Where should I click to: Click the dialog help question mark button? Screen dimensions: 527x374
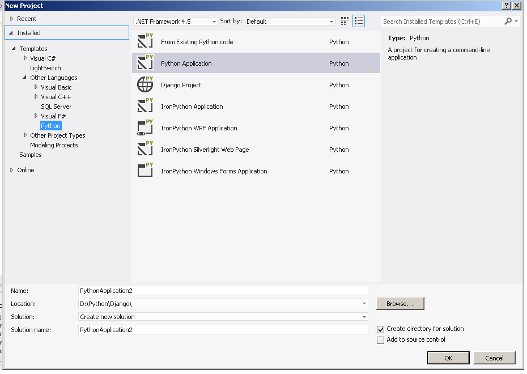point(507,5)
